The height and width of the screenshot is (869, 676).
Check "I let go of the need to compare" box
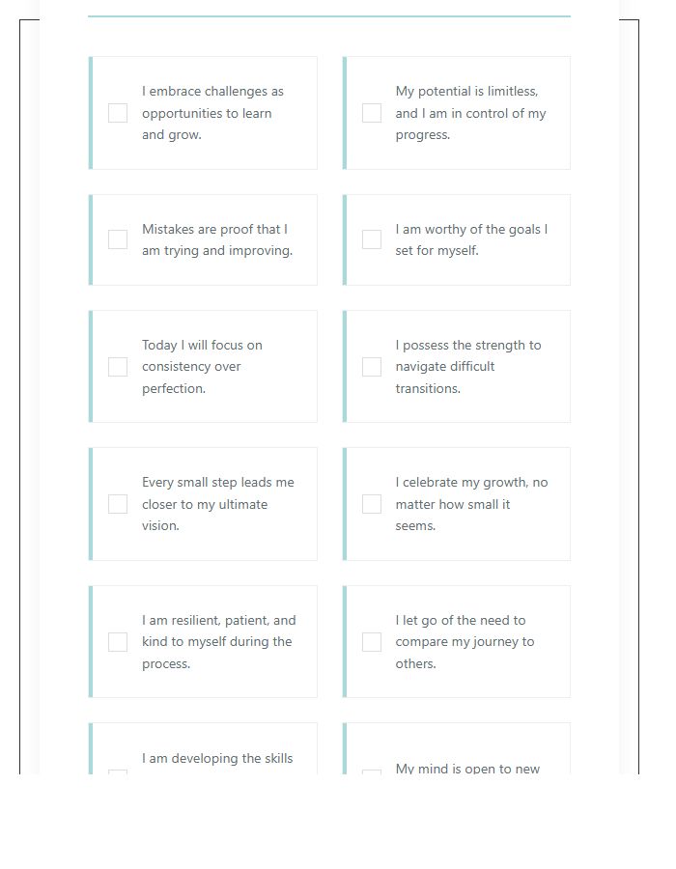(x=372, y=641)
